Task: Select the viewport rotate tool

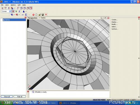Action: tap(104, 18)
